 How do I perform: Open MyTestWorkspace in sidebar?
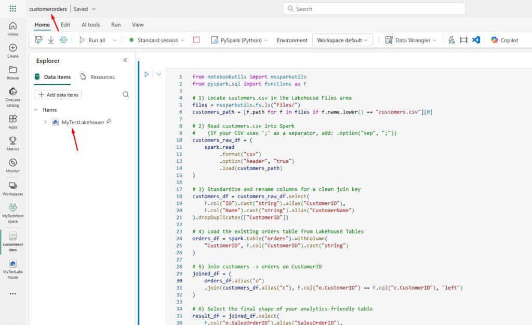pos(12,213)
